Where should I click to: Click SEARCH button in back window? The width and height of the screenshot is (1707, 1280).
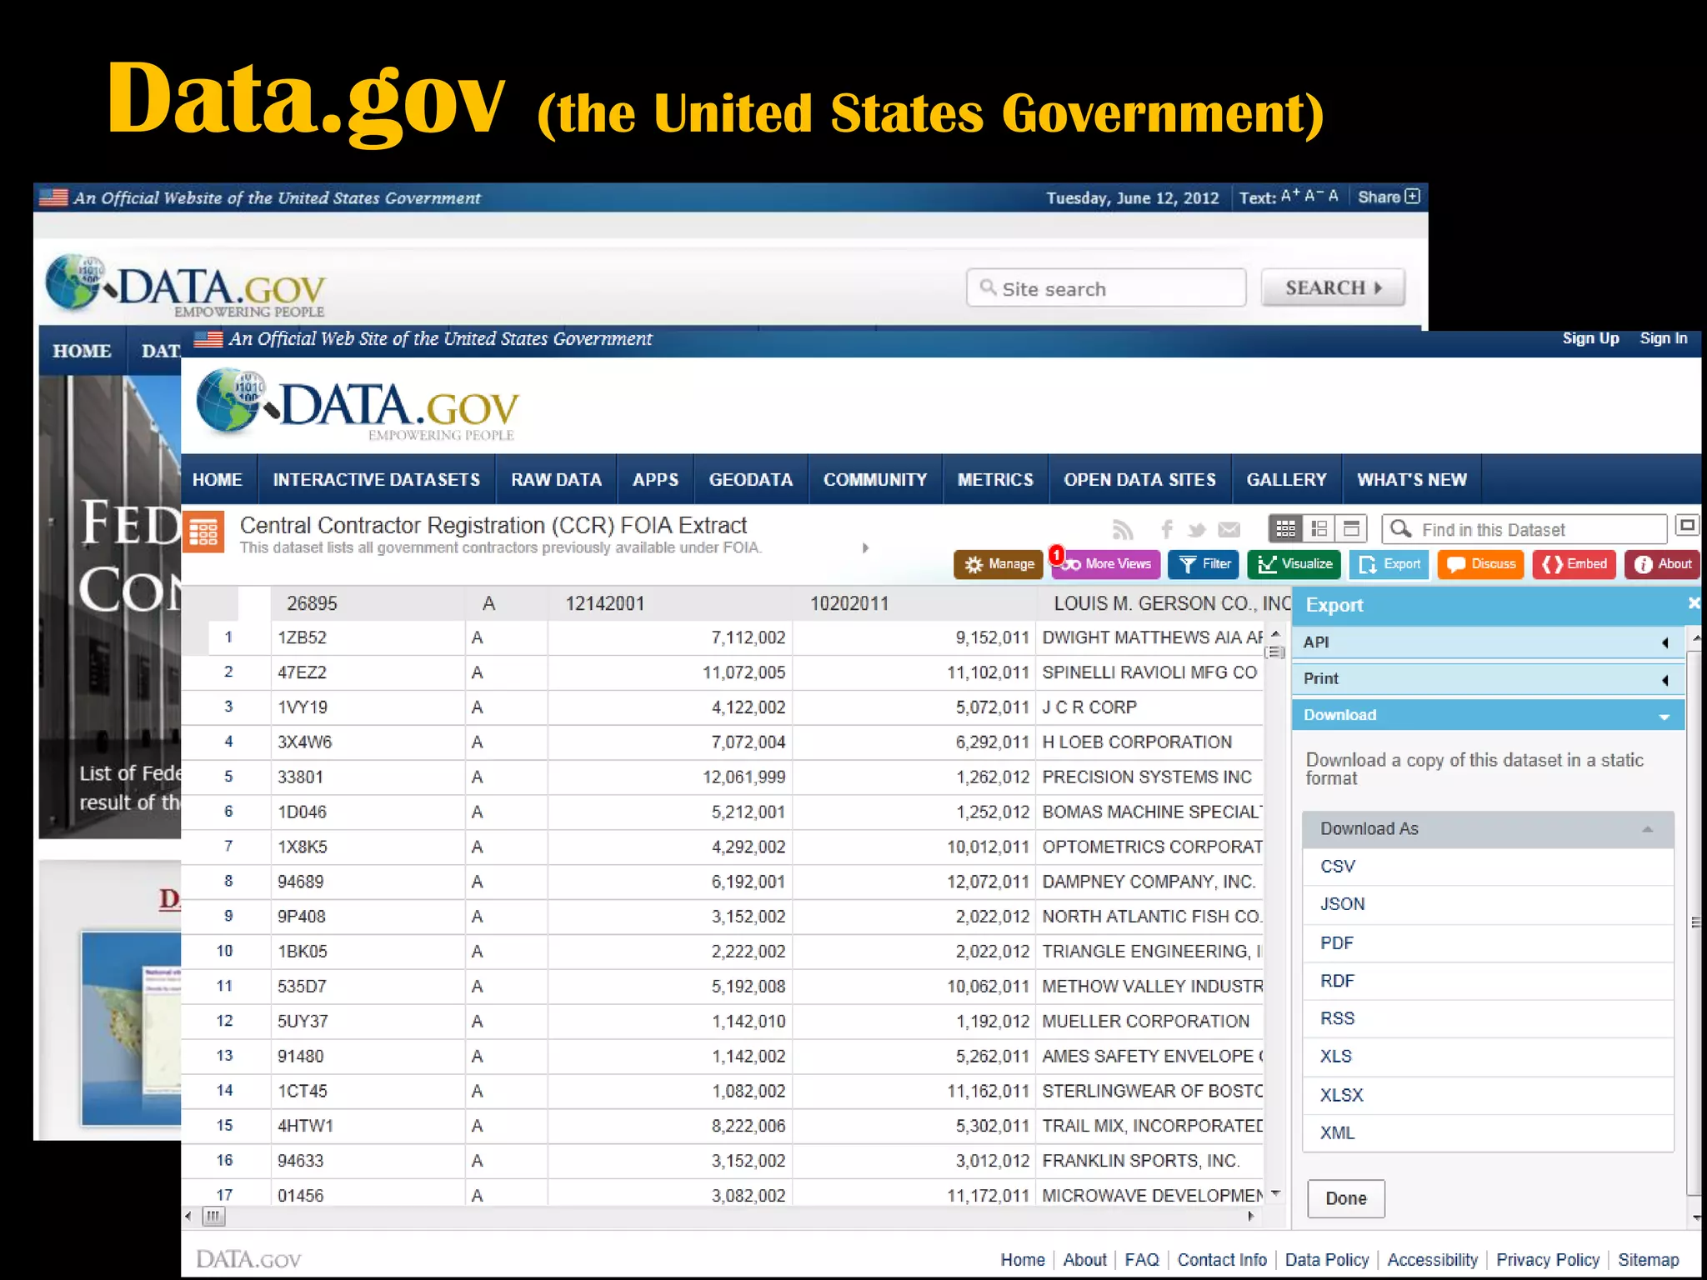click(1334, 287)
